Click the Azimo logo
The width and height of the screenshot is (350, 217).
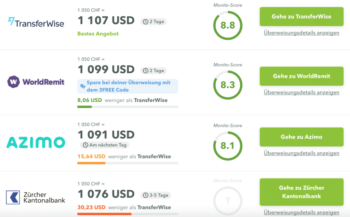(36, 142)
